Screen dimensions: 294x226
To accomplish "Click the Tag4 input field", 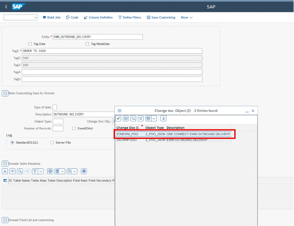I will 112,72.
